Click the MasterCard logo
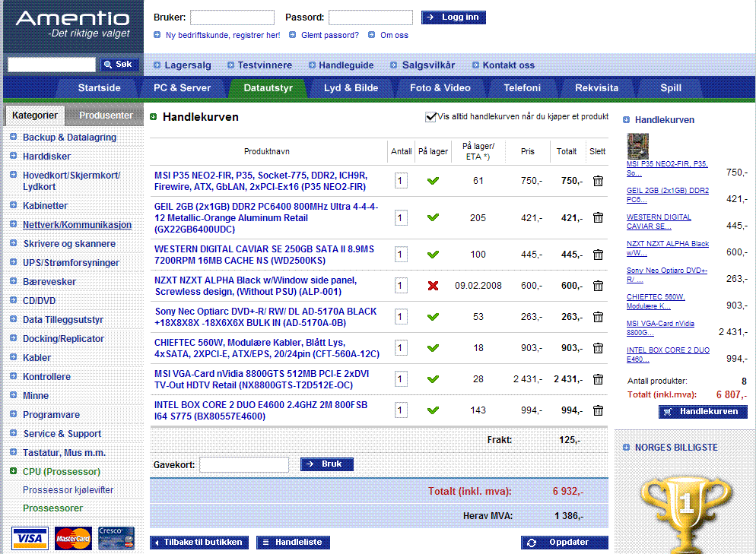The image size is (756, 554). tap(73, 538)
